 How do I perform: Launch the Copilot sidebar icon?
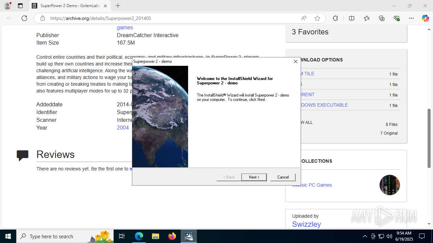(x=425, y=18)
